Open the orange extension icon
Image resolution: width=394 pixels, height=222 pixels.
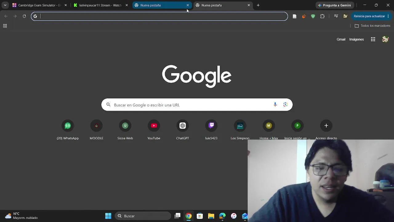tap(304, 16)
